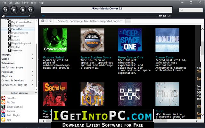Click the volume slider handle
The width and height of the screenshot is (205, 128).
click(x=29, y=16)
